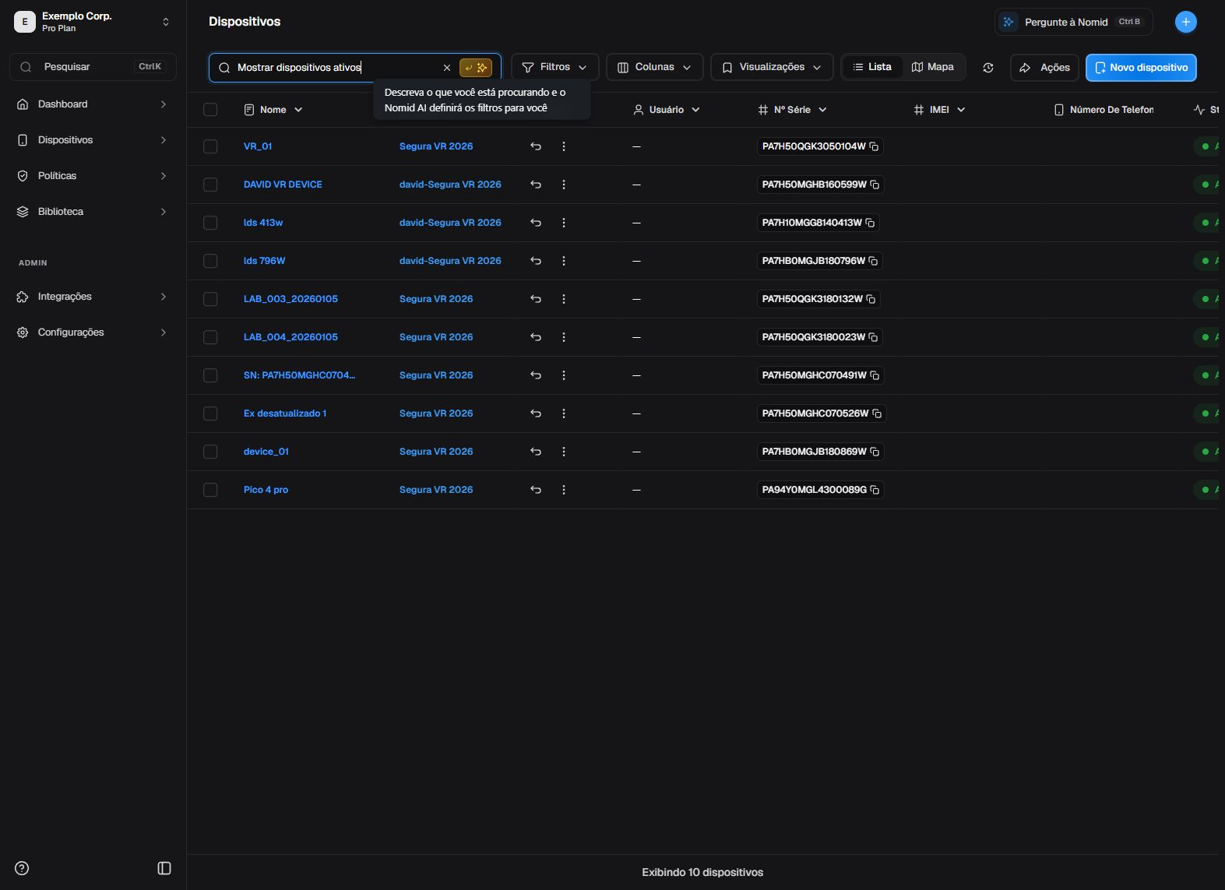Click the return arrow icon for Pico 4 pro
The width and height of the screenshot is (1225, 890).
(x=536, y=490)
